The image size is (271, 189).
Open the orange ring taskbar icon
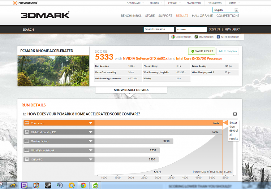coord(72,185)
